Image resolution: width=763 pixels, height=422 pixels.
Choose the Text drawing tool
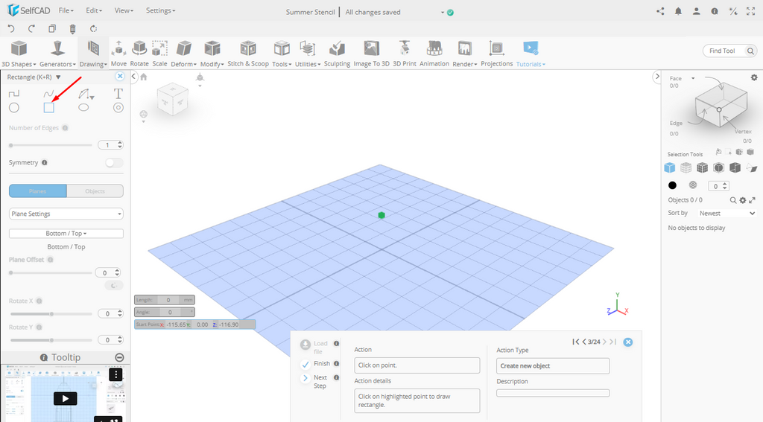click(118, 94)
